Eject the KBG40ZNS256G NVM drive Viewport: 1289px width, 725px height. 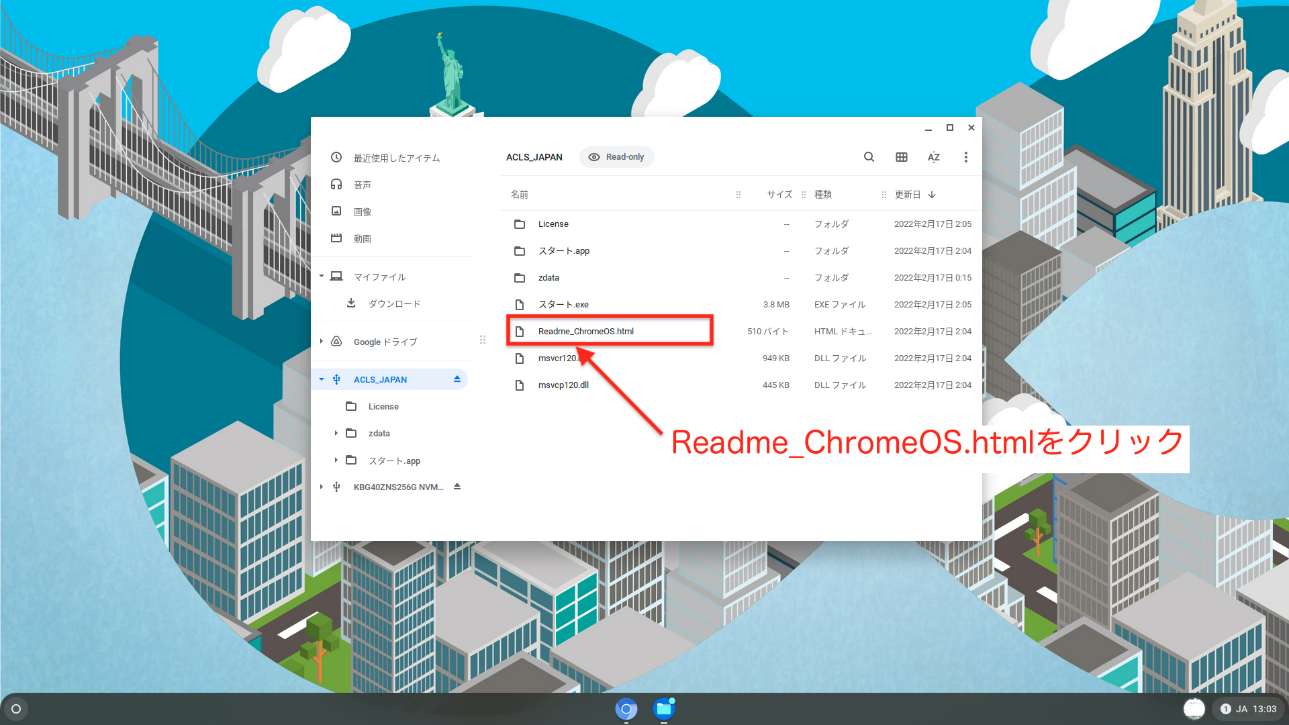pos(457,487)
